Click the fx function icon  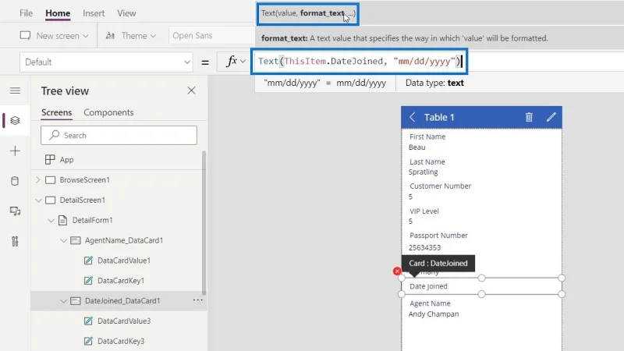click(x=232, y=62)
